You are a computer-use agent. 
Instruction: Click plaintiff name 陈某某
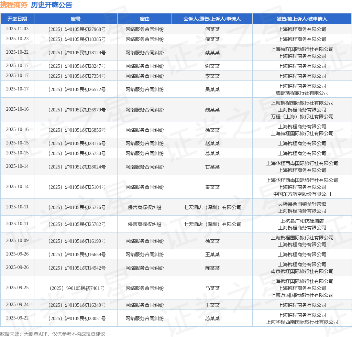click(212, 268)
